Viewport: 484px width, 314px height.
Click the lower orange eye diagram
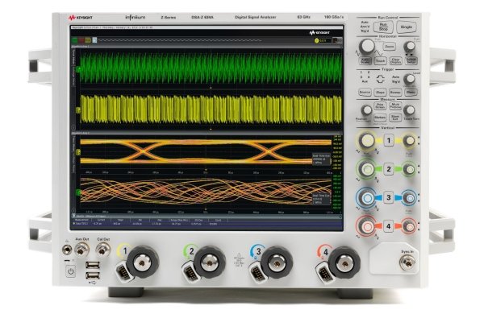[x=205, y=192]
